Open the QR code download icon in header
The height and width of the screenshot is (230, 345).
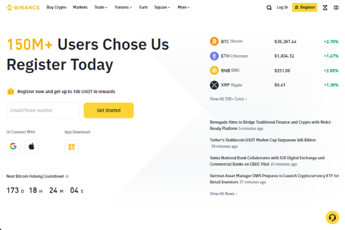325,7
